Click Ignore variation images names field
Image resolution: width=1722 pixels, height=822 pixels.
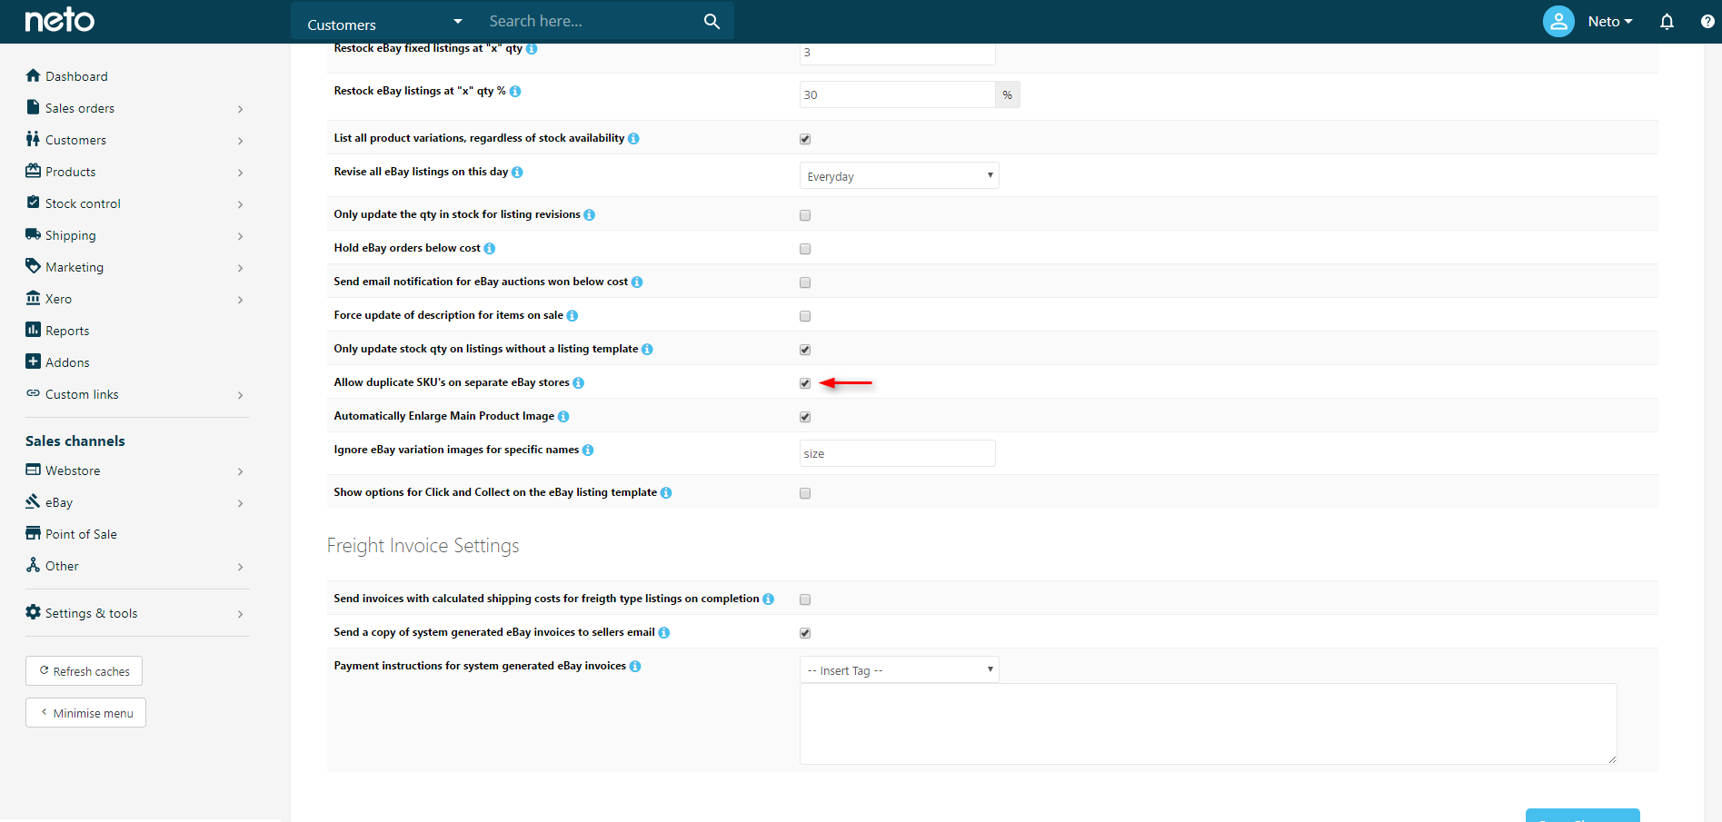coord(898,453)
